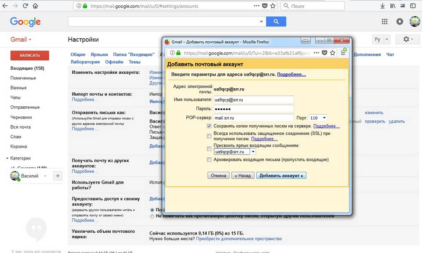Open the Общие settings tab
The image size is (422, 253).
(78, 54)
